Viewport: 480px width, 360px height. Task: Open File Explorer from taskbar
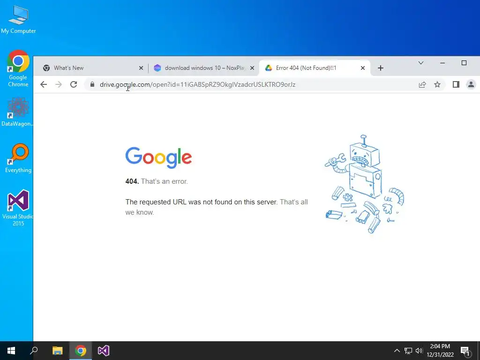pos(57,351)
